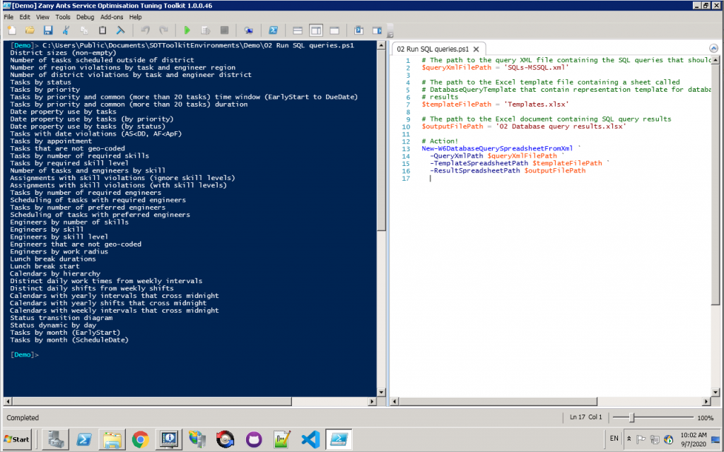724x452 pixels.
Task: Open the View menu
Action: (x=42, y=17)
